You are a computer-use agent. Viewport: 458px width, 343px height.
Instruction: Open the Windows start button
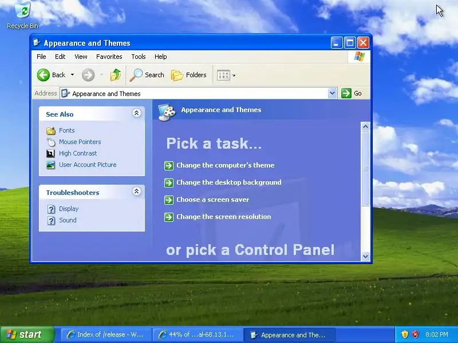[x=27, y=334]
